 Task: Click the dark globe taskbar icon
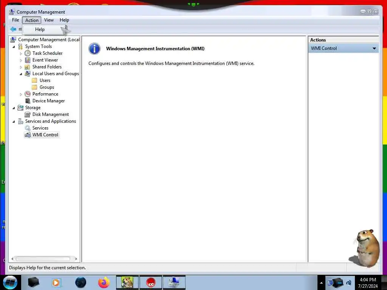pyautogui.click(x=81, y=282)
